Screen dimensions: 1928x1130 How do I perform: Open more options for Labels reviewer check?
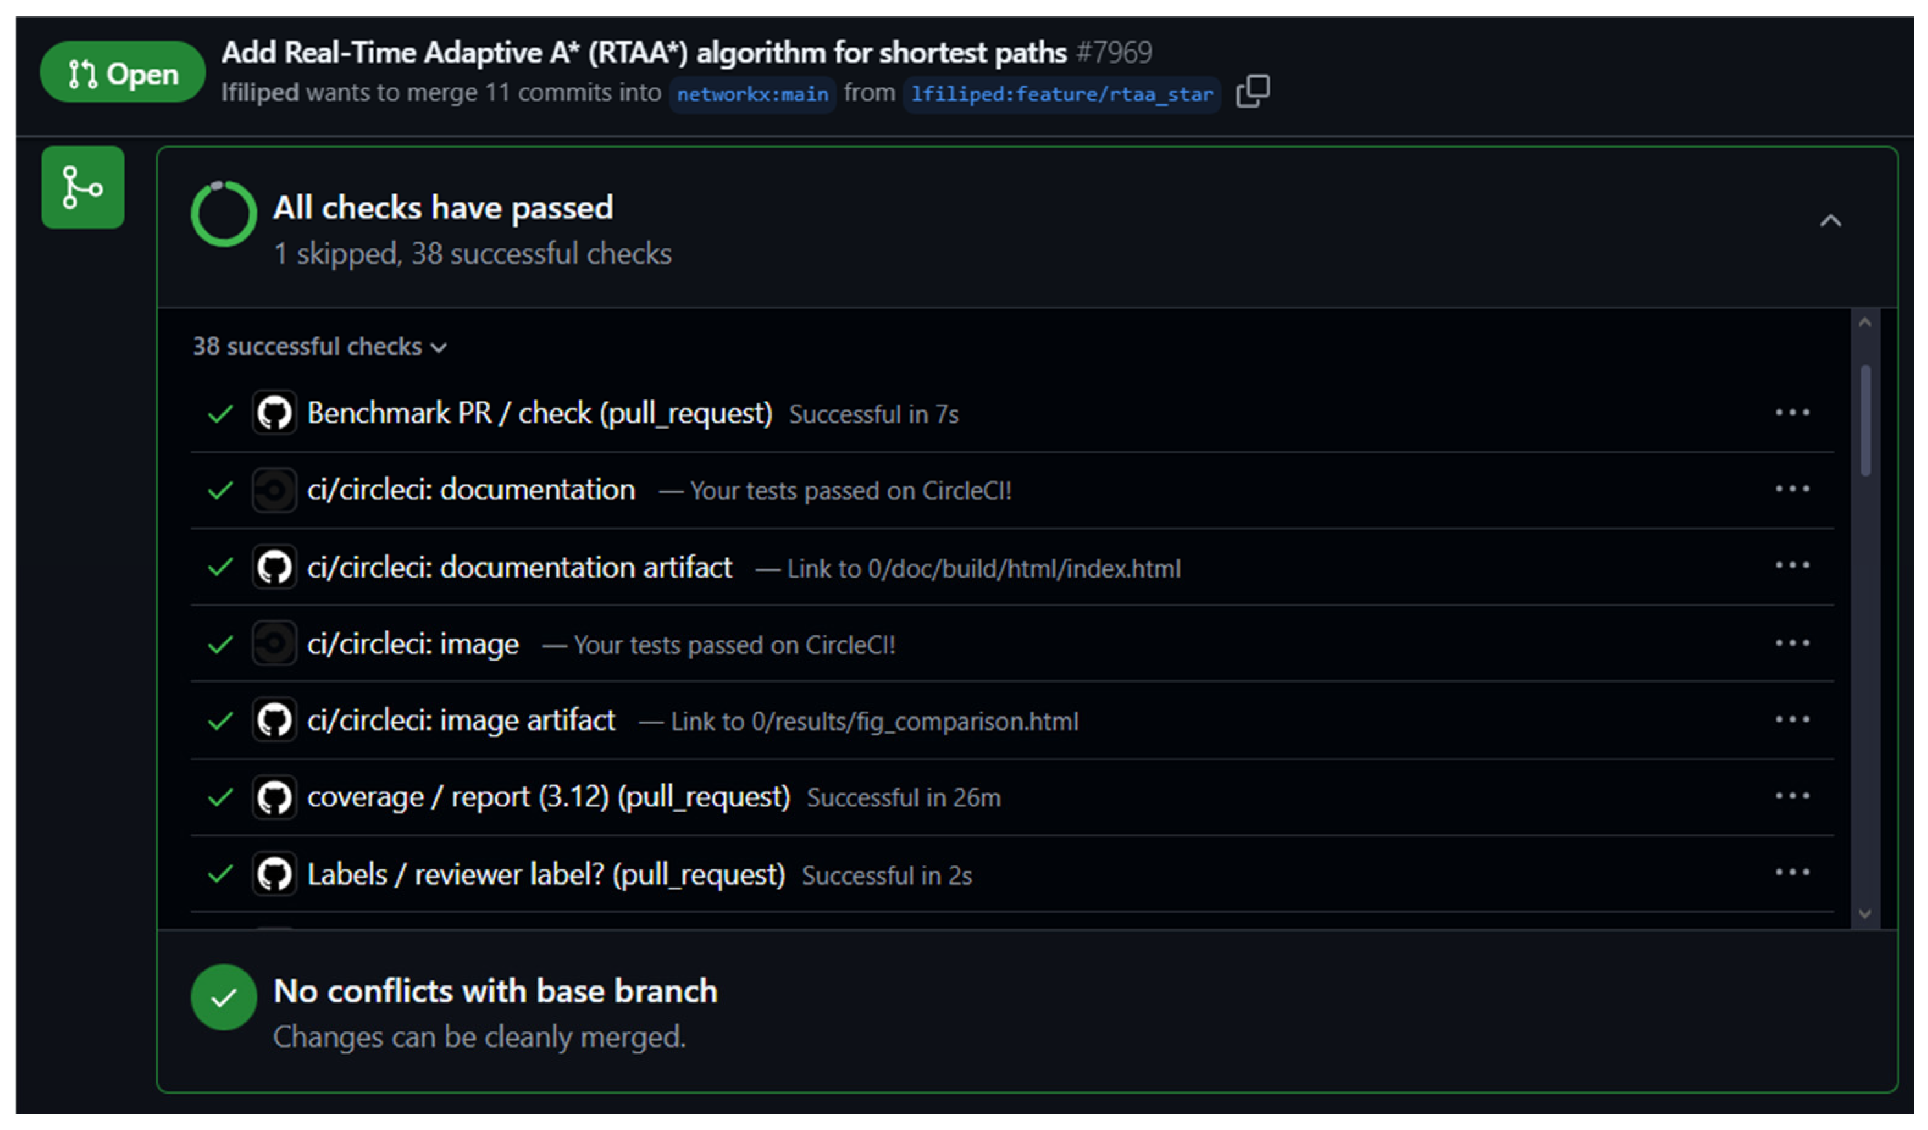(x=1792, y=873)
